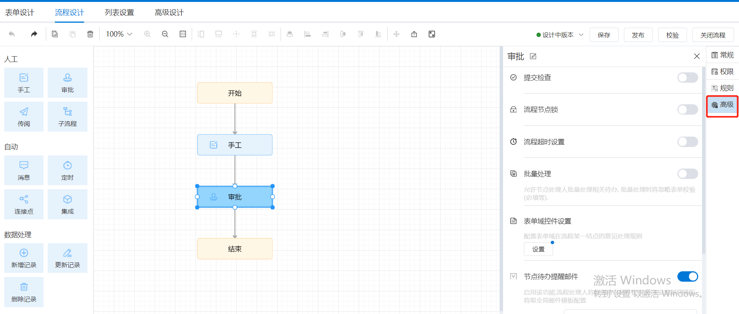Click the align top icon
The height and width of the screenshot is (314, 739).
tap(361, 34)
